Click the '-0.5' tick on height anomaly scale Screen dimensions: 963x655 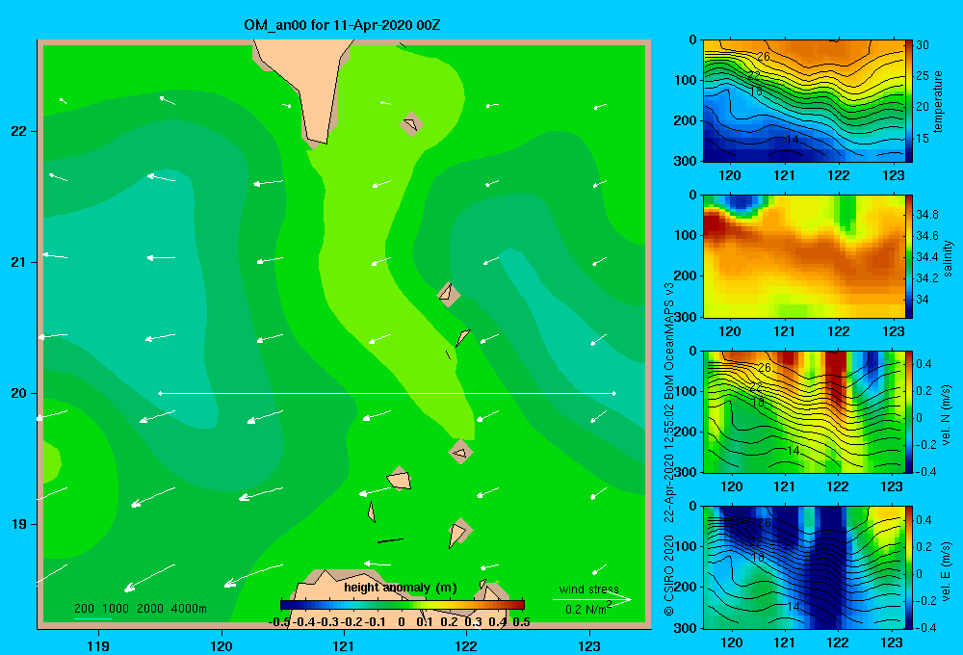click(280, 622)
